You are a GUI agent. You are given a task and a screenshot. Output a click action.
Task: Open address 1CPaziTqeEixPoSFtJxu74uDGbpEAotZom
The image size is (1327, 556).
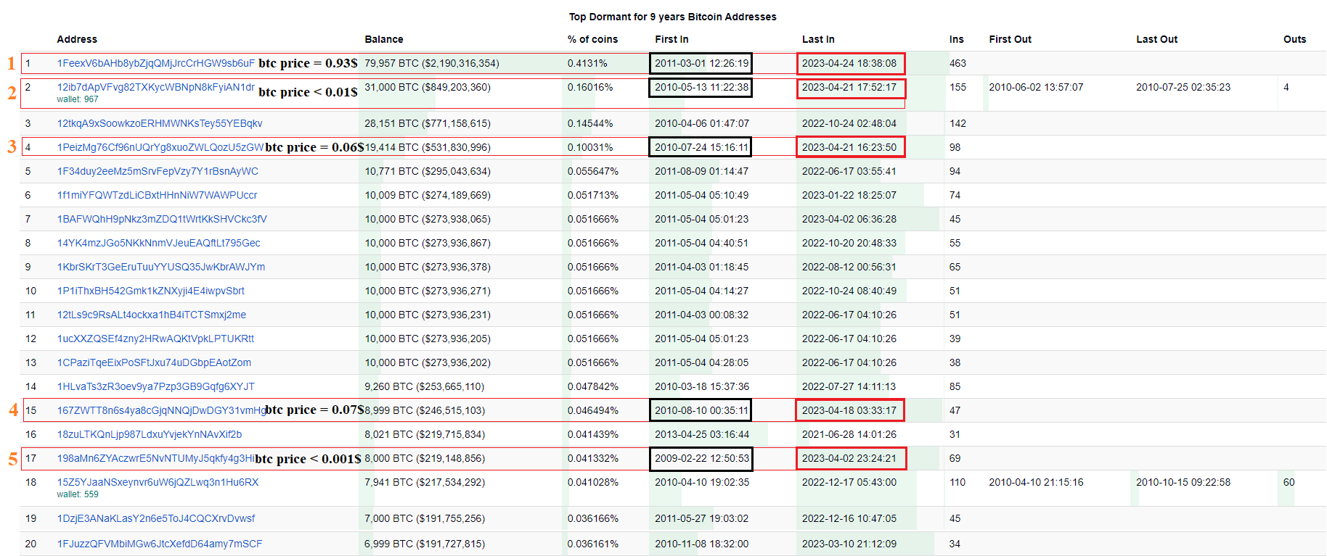tap(155, 362)
